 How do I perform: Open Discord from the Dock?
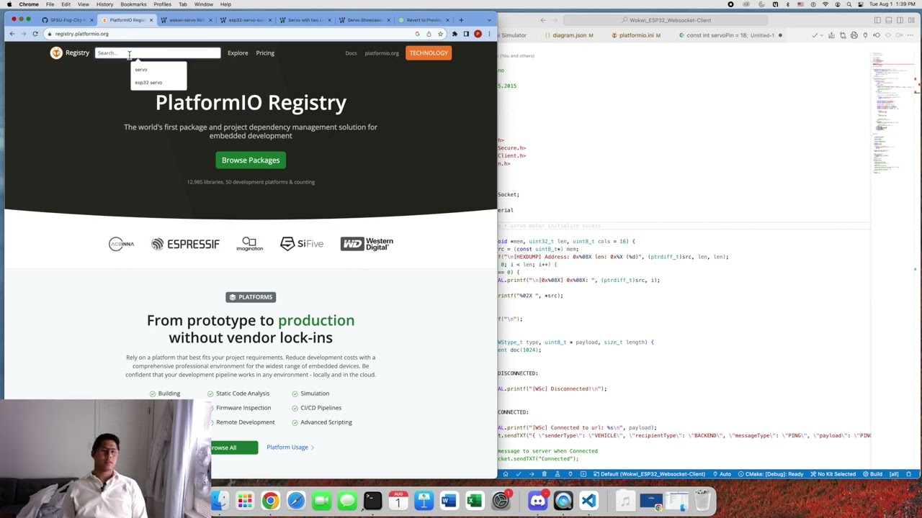tap(537, 501)
